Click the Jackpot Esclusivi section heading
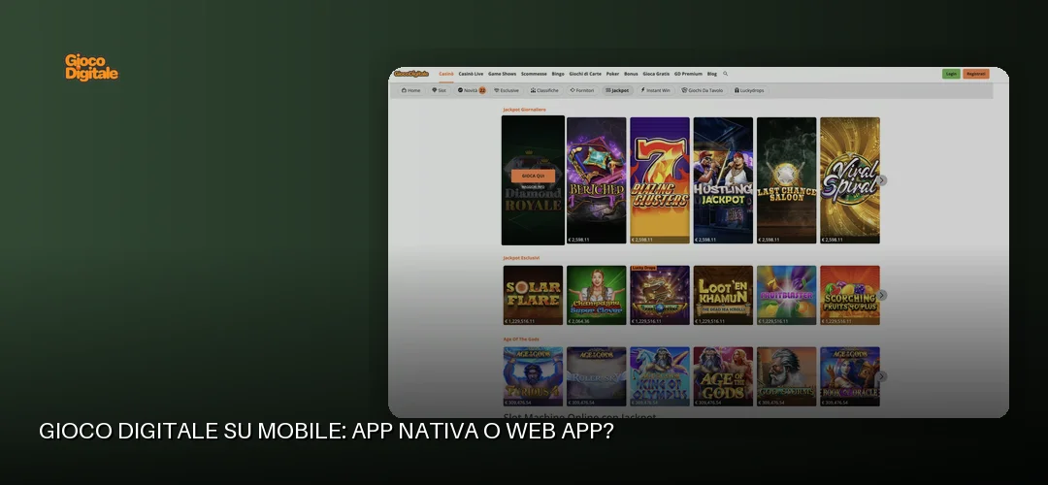Screen dimensions: 1048x485 click(x=521, y=258)
